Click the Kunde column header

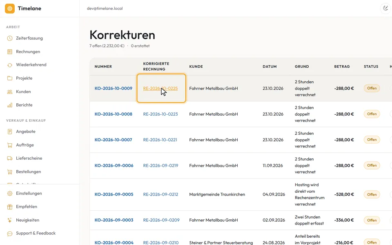pyautogui.click(x=196, y=67)
